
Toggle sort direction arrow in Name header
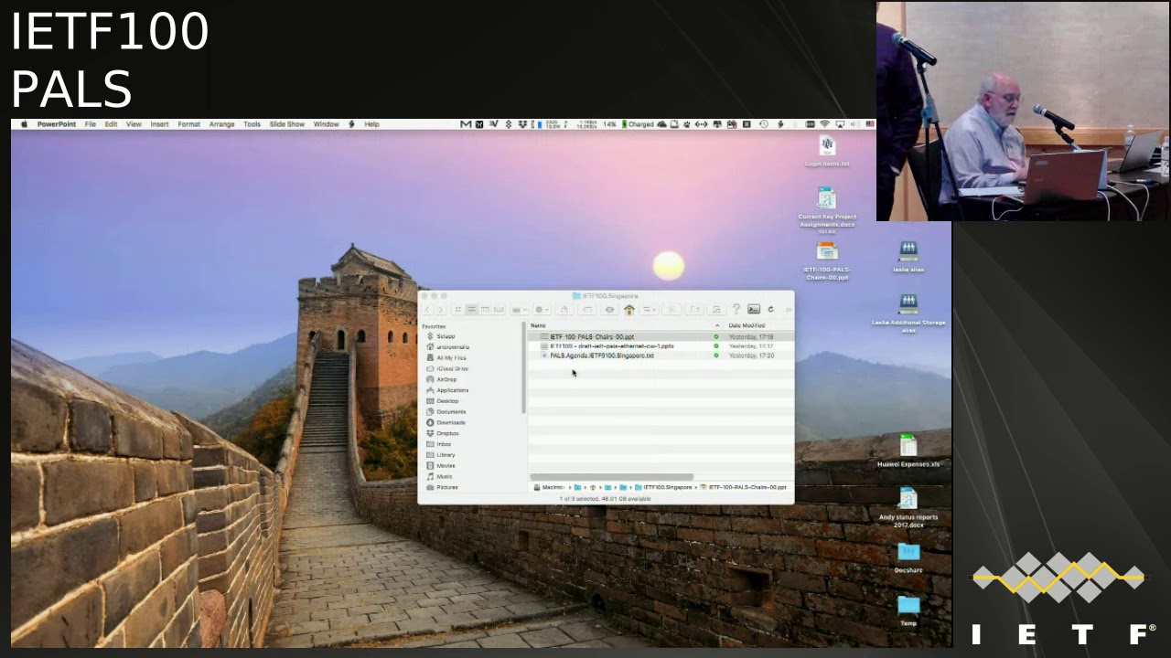(717, 325)
